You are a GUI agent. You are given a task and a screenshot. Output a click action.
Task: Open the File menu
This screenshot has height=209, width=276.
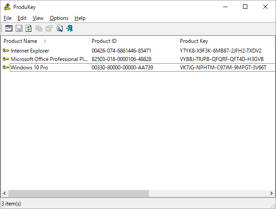tap(7, 18)
